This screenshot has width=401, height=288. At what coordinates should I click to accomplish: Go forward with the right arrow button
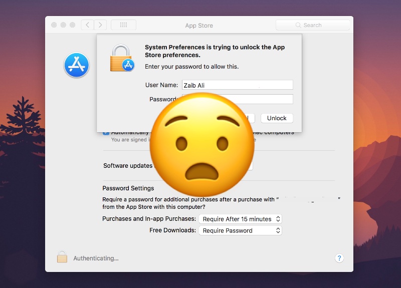tap(100, 25)
